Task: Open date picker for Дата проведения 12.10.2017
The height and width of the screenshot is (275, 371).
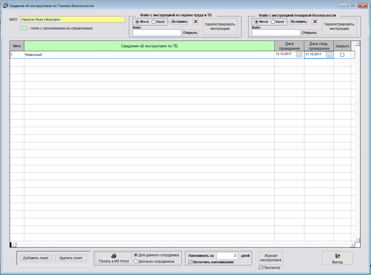Action: click(x=299, y=55)
